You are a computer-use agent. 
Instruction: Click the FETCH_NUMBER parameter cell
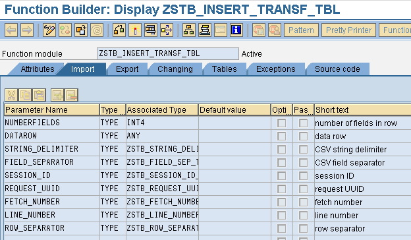click(51, 202)
